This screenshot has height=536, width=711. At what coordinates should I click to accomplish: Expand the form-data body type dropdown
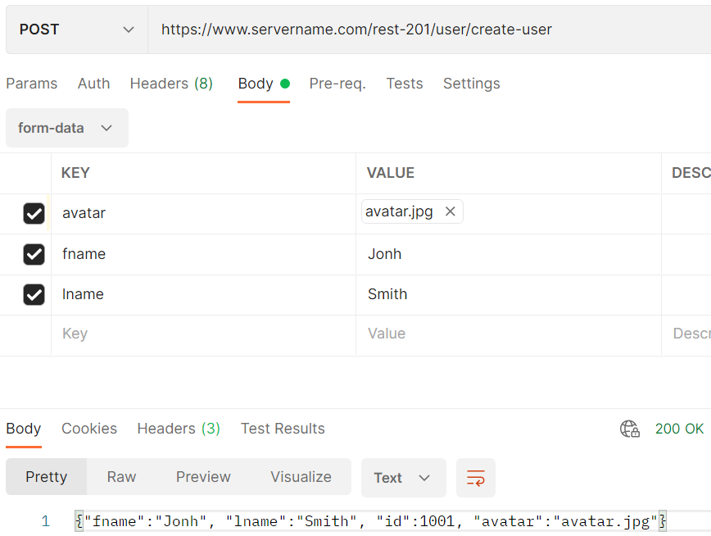coord(67,128)
